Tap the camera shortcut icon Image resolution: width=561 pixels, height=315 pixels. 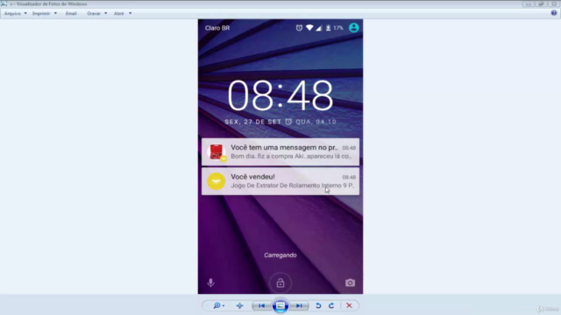pyautogui.click(x=350, y=283)
